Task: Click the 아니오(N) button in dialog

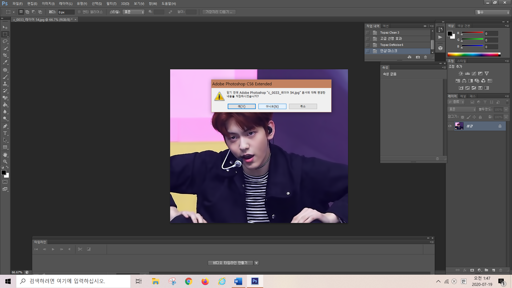Action: coord(272,106)
